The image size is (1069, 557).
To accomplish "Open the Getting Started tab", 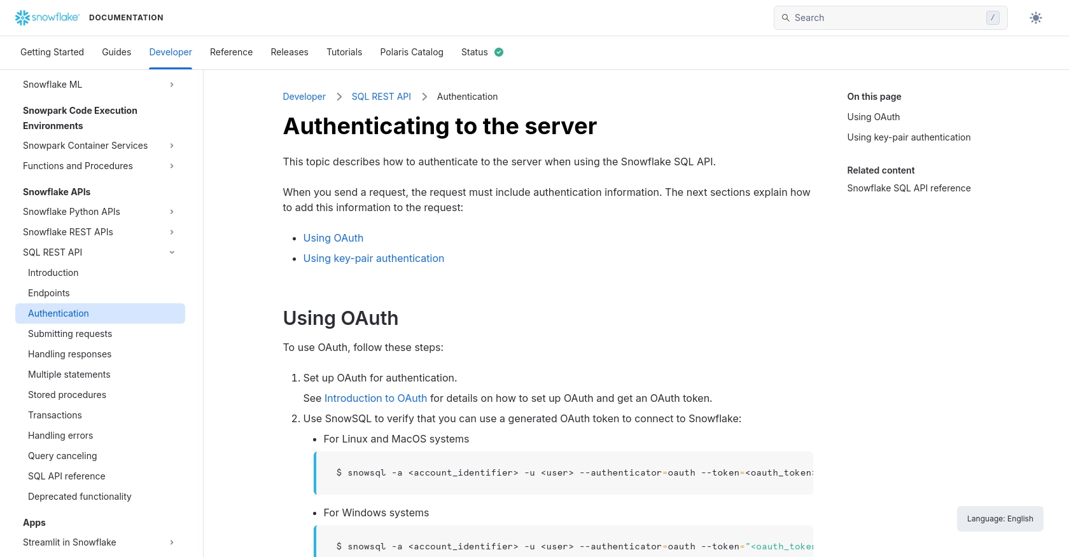I will 52,52.
